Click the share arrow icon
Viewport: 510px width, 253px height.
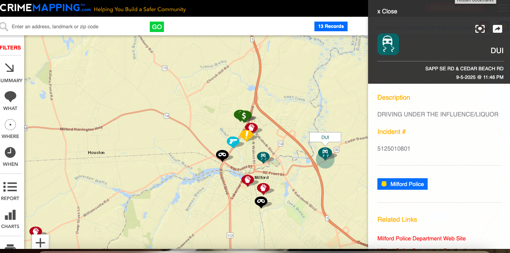pos(497,29)
